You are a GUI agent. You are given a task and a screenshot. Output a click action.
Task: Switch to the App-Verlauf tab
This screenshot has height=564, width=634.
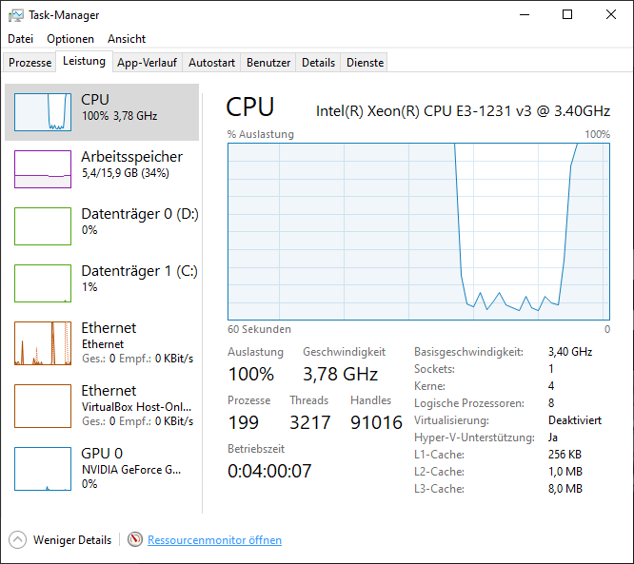pos(147,63)
